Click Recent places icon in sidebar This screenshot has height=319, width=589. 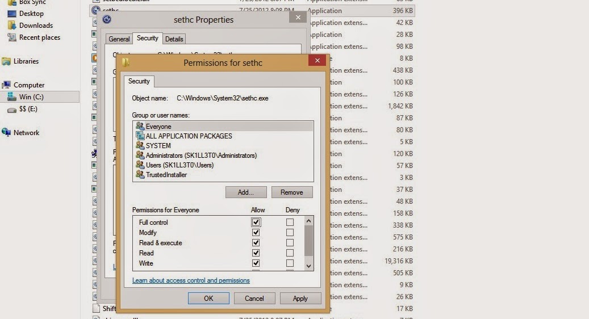12,37
